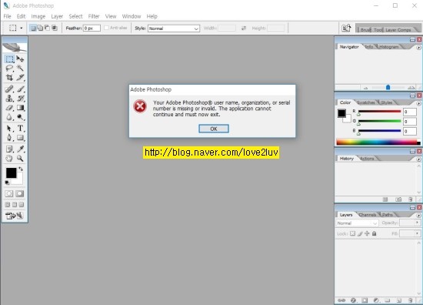Select the Blur tool
Viewport: 423px width, 305px height.
click(x=9, y=117)
